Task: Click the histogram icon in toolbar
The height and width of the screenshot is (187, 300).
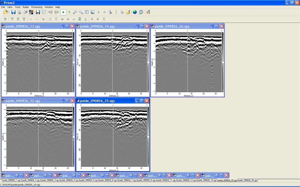Action: 92,12
